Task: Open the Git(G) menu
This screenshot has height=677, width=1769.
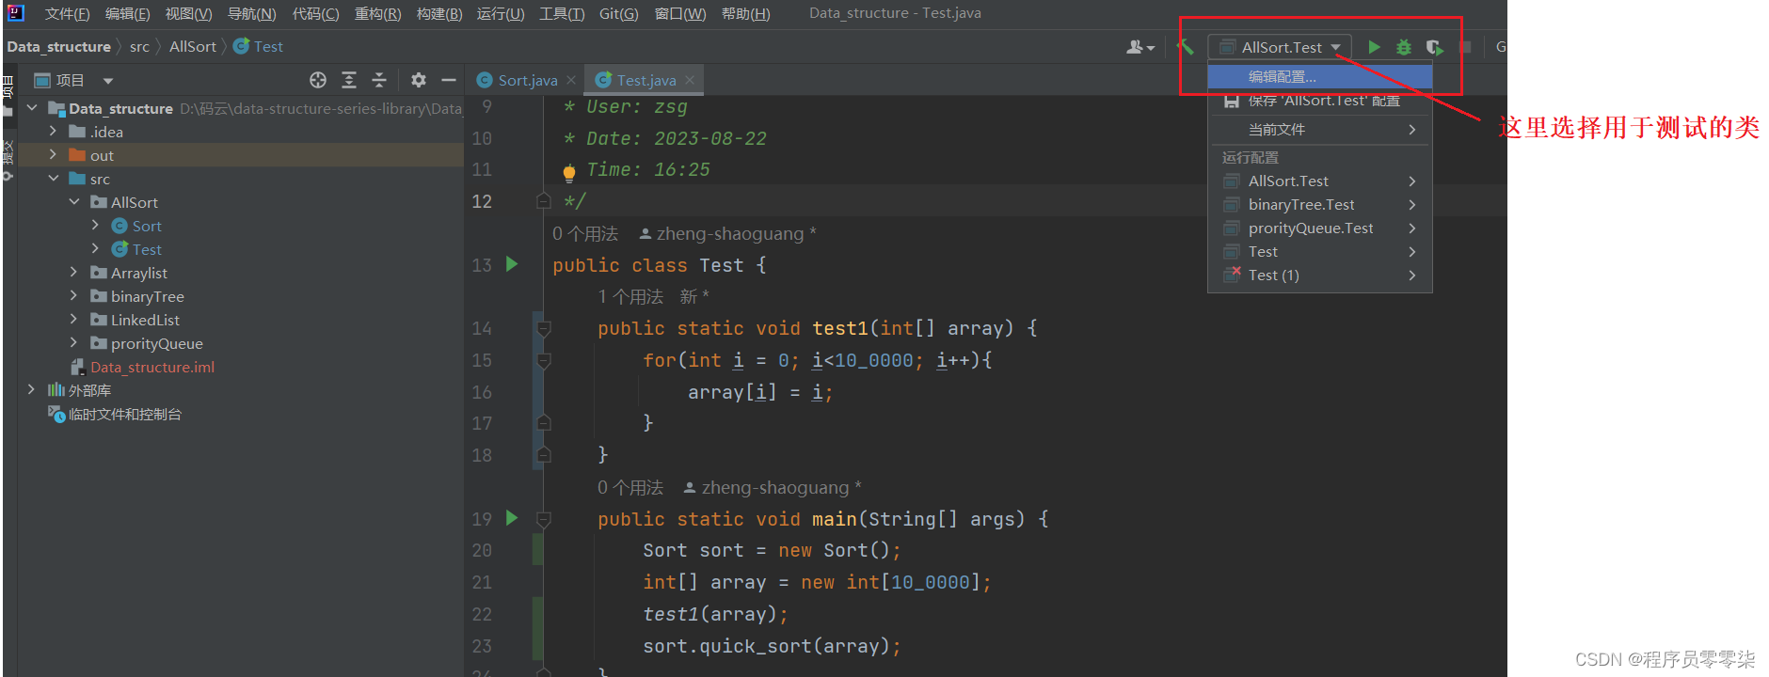Action: point(618,13)
